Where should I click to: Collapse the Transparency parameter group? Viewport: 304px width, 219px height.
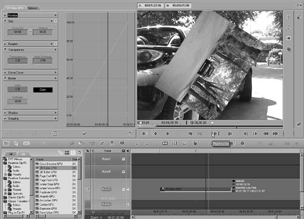[x=5, y=49]
